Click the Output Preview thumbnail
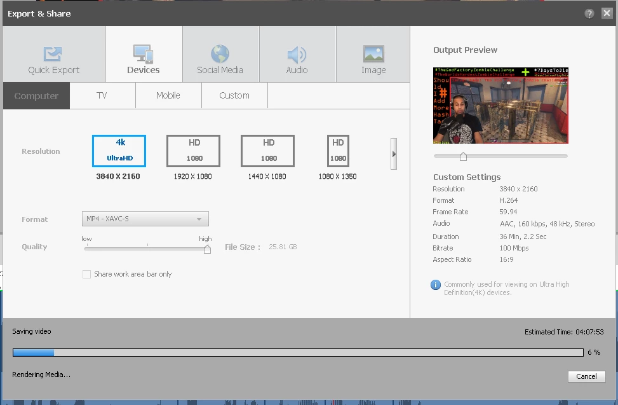 (x=500, y=106)
